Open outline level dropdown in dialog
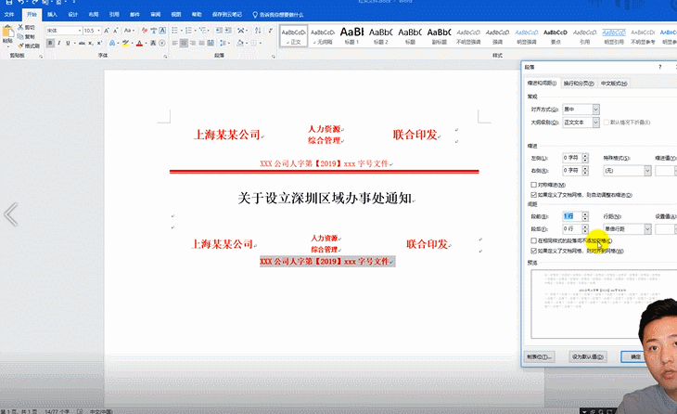 (595, 123)
